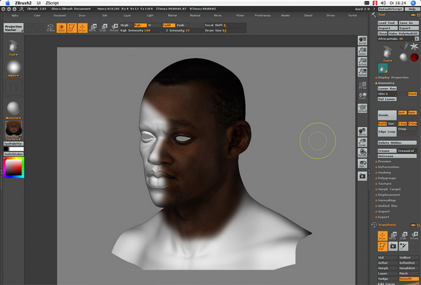
Task: Toggle Quick 3D edit mode
Action: tap(61, 27)
